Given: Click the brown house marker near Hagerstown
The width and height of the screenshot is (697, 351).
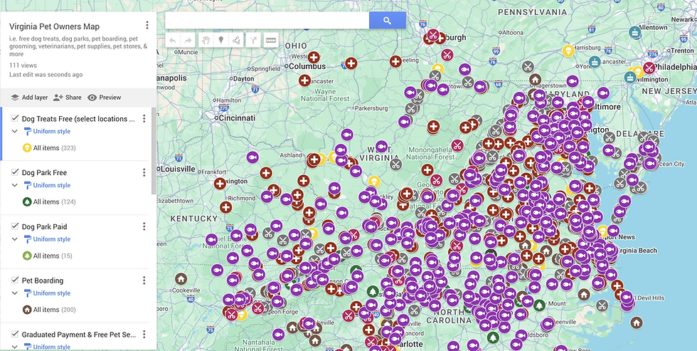Looking at the screenshot, I should coord(535,80).
